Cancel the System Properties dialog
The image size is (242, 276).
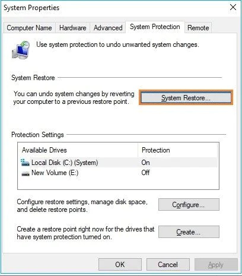[168, 265]
